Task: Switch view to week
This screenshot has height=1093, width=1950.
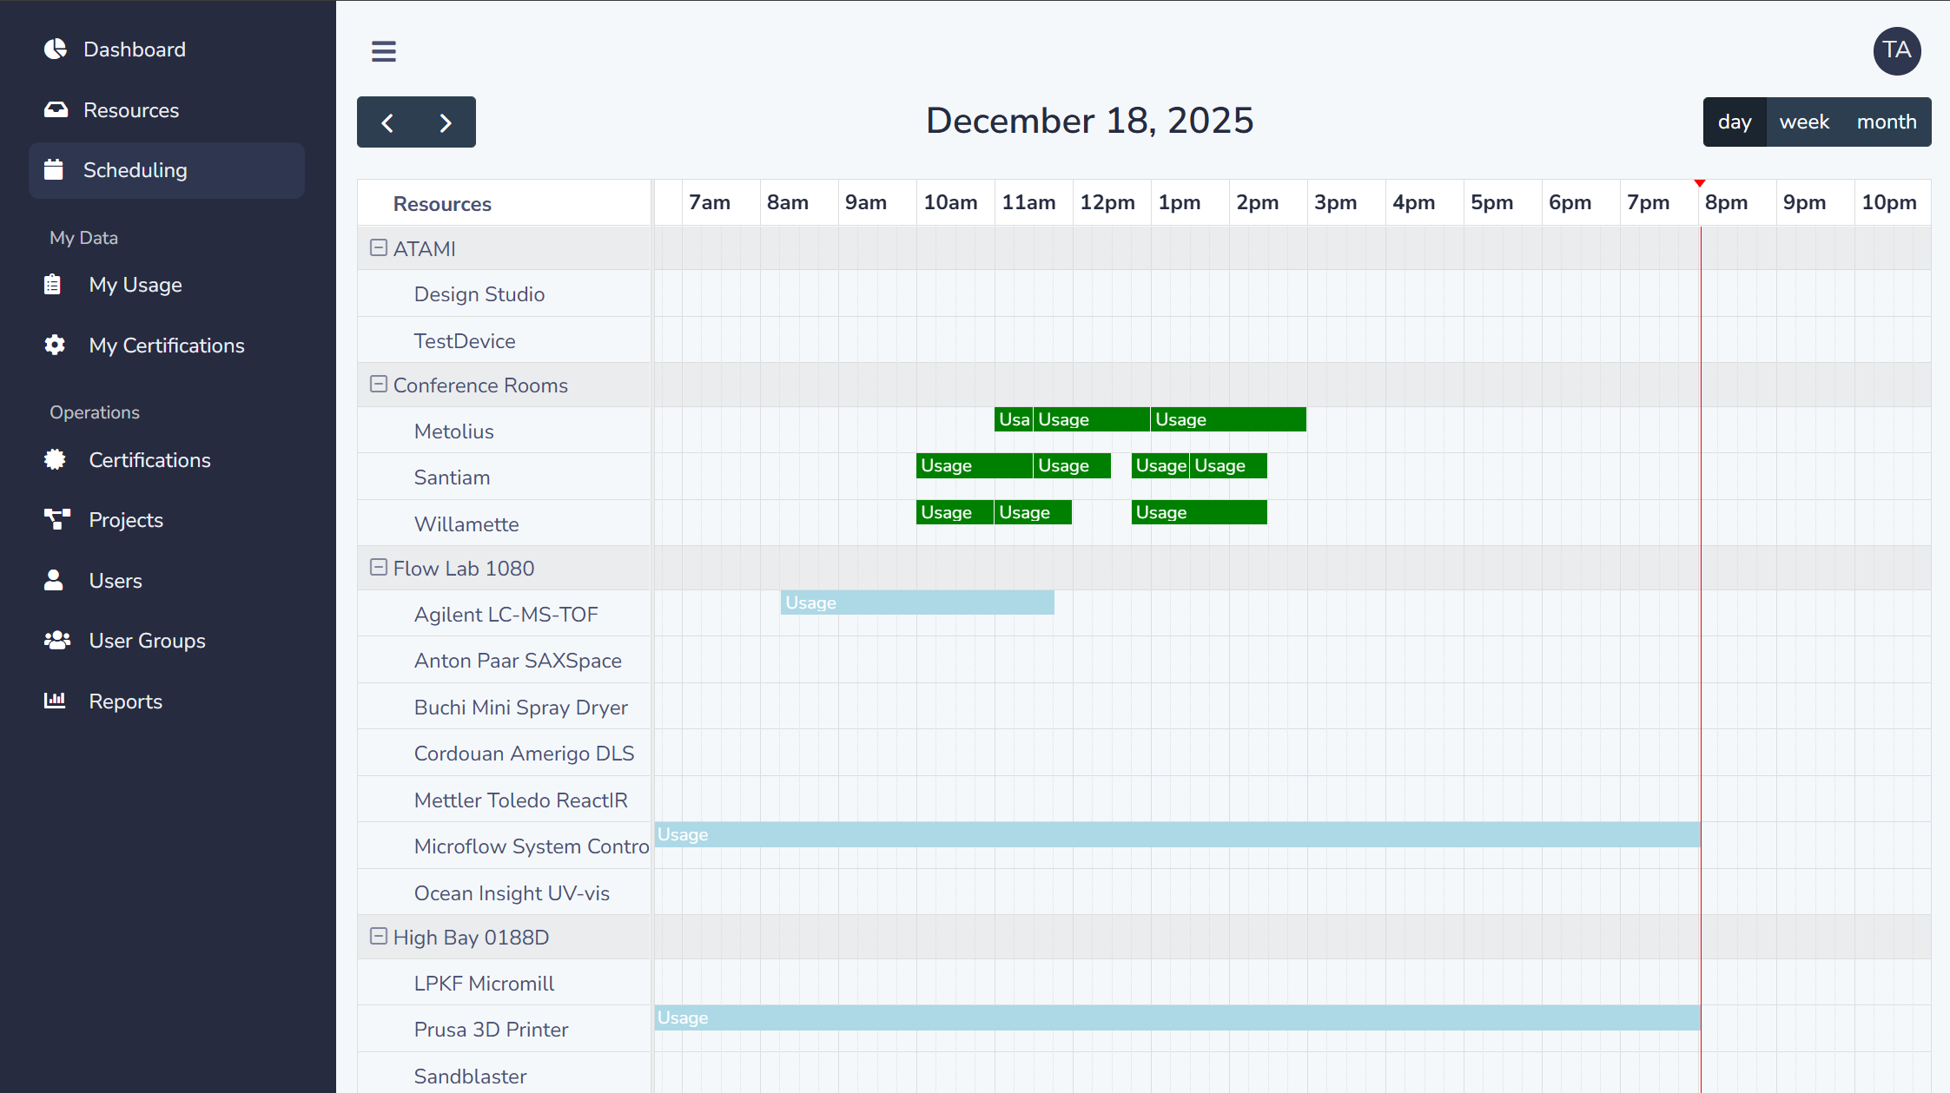Action: (1804, 122)
